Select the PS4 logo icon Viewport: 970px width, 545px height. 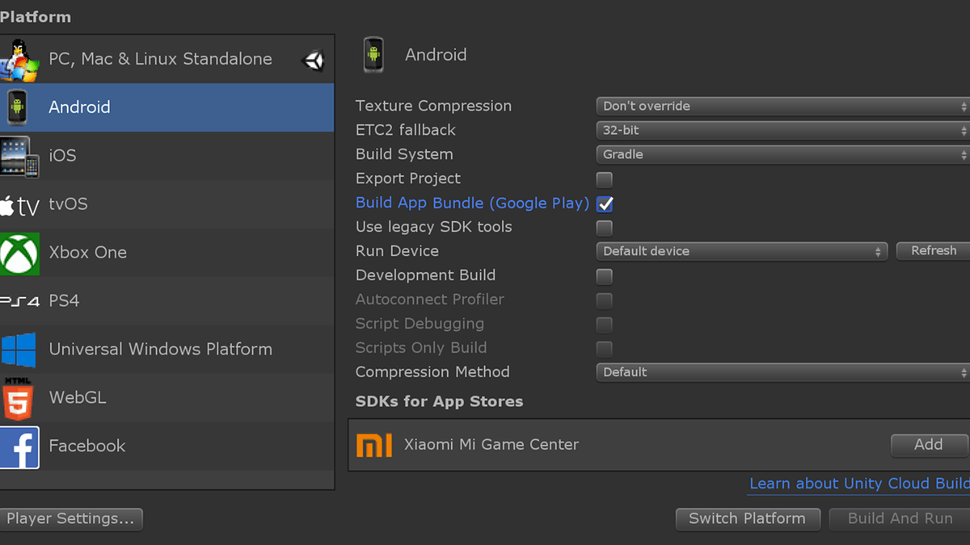click(x=19, y=301)
